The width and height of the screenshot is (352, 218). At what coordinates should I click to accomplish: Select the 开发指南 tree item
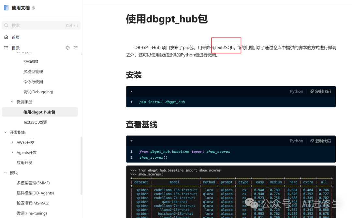18,132
